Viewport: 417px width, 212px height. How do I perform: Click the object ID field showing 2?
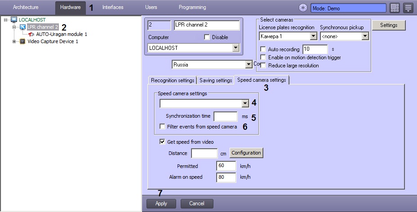(159, 25)
